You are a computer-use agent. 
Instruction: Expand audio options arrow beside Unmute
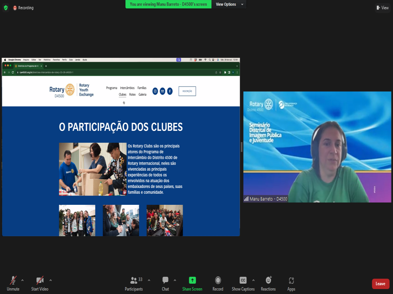(x=22, y=280)
